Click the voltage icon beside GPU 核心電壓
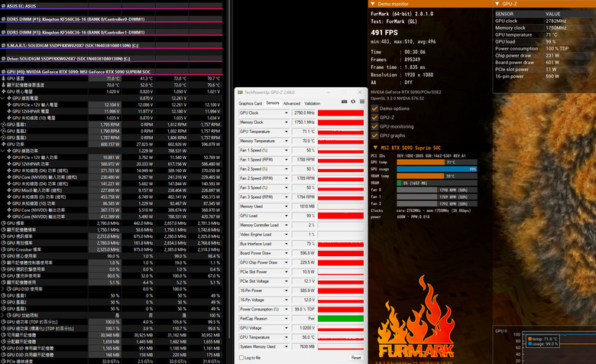 point(3,92)
